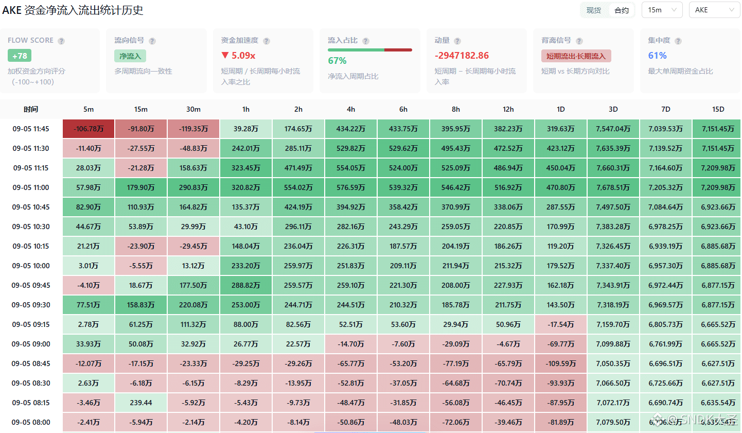The image size is (742, 433).
Task: Switch to 合约 market toggle
Action: pyautogui.click(x=622, y=10)
